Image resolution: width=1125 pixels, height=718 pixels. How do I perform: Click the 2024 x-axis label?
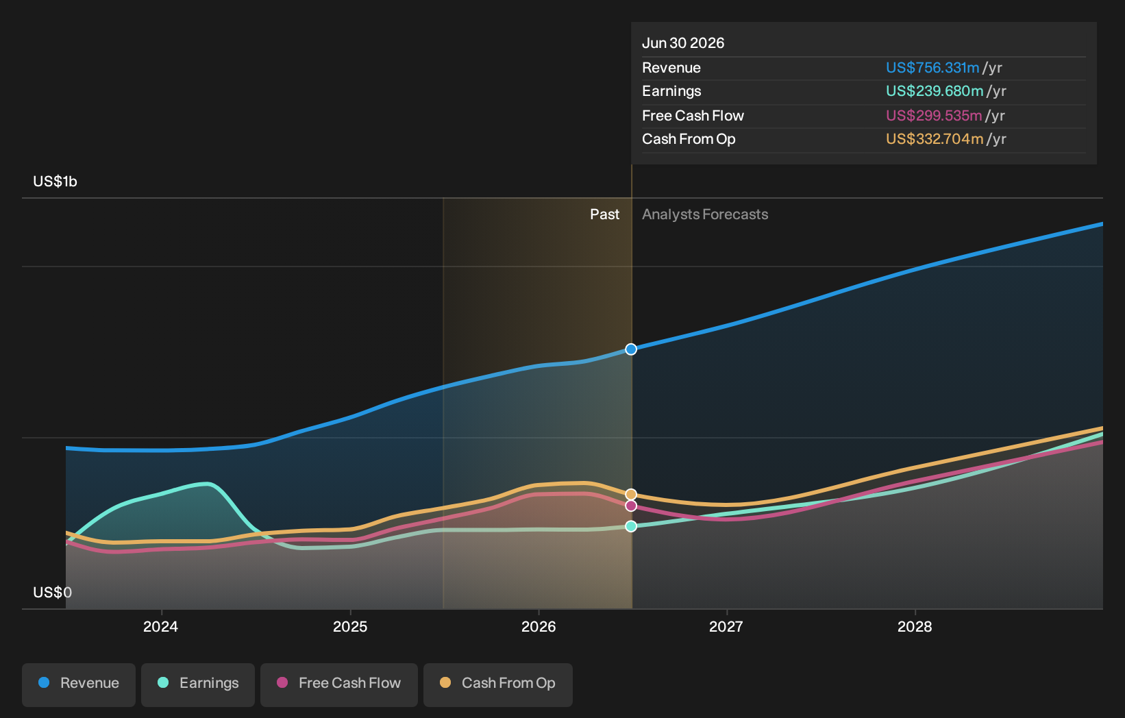click(x=161, y=626)
